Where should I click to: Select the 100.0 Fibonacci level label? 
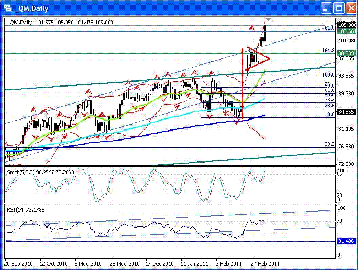(328, 75)
